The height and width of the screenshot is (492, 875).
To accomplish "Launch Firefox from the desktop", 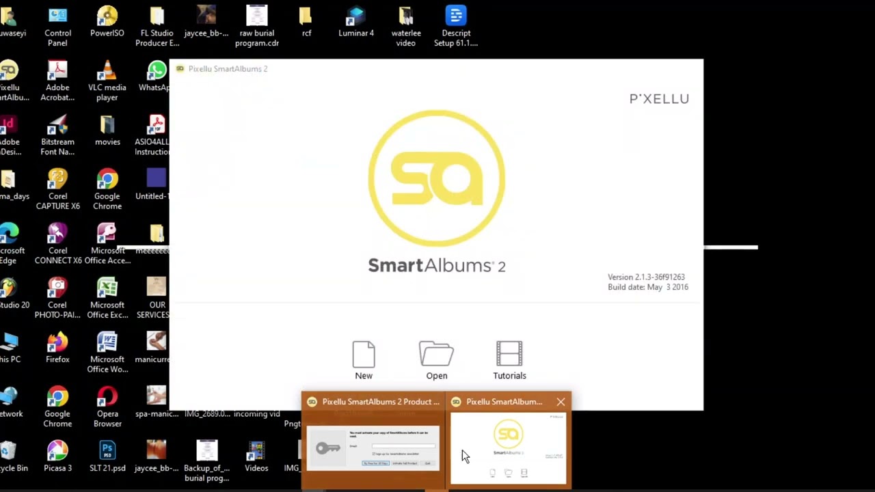I will coord(57,347).
